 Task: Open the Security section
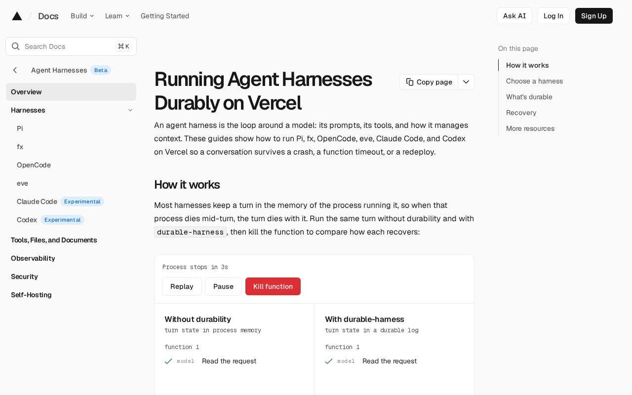coord(24,276)
